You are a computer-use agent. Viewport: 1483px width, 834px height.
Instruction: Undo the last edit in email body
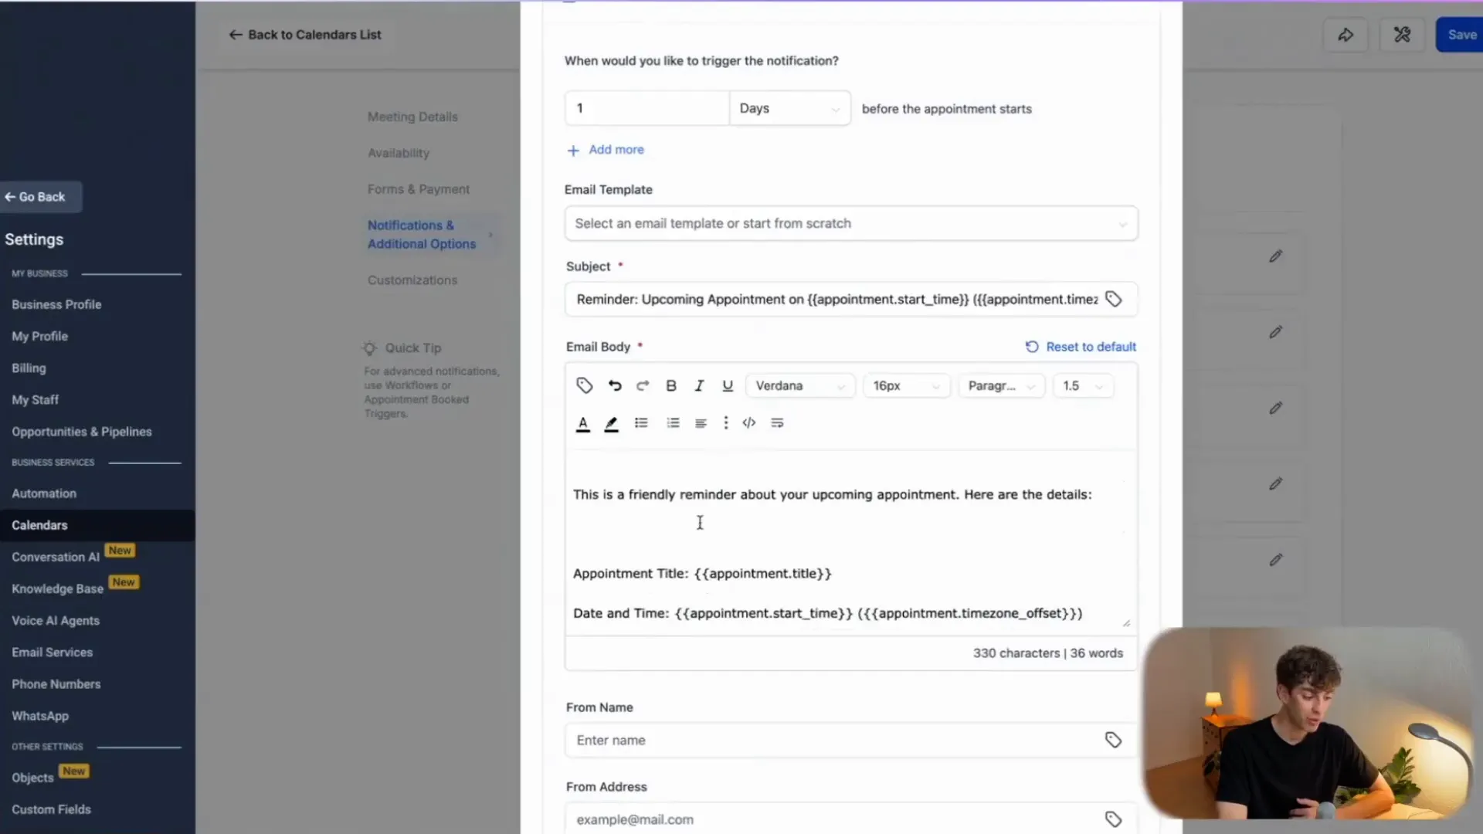[615, 385]
